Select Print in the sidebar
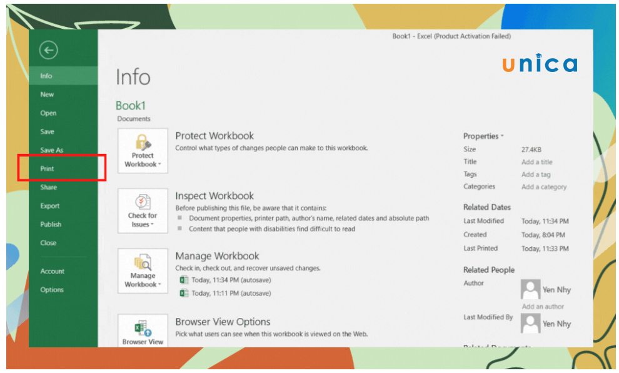Viewport: 619px width, 373px height. pos(63,169)
